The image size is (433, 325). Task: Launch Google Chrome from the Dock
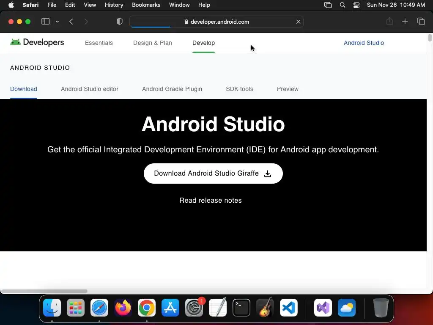click(147, 308)
